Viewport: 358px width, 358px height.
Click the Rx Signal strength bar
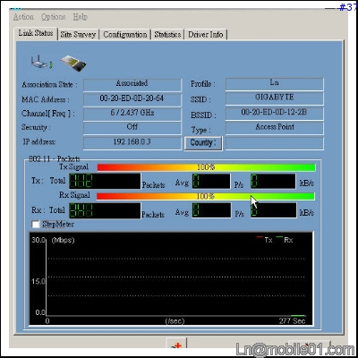206,196
